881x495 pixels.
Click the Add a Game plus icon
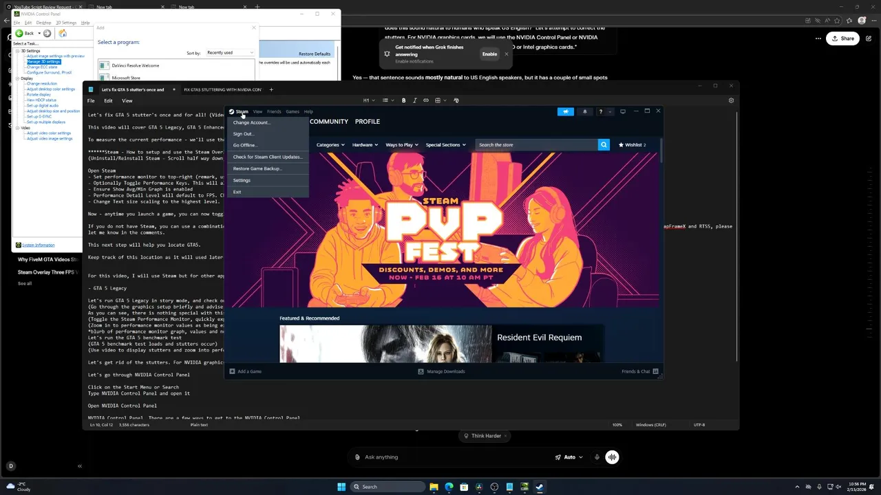point(232,371)
